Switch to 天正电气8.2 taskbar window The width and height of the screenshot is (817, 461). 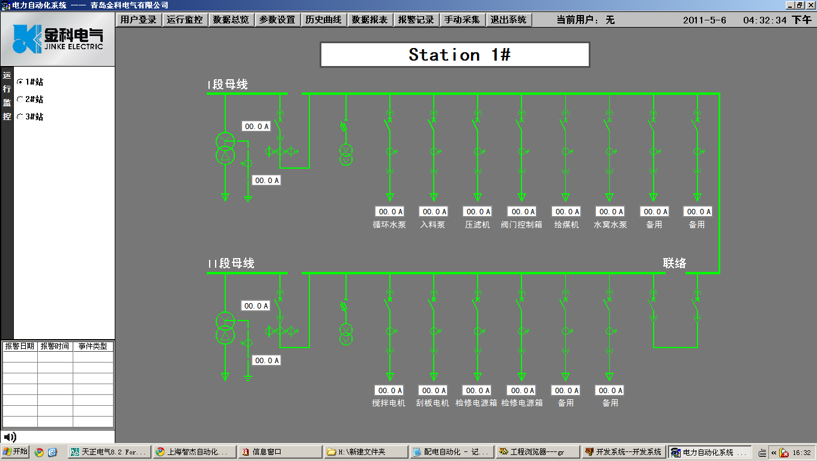pos(109,452)
